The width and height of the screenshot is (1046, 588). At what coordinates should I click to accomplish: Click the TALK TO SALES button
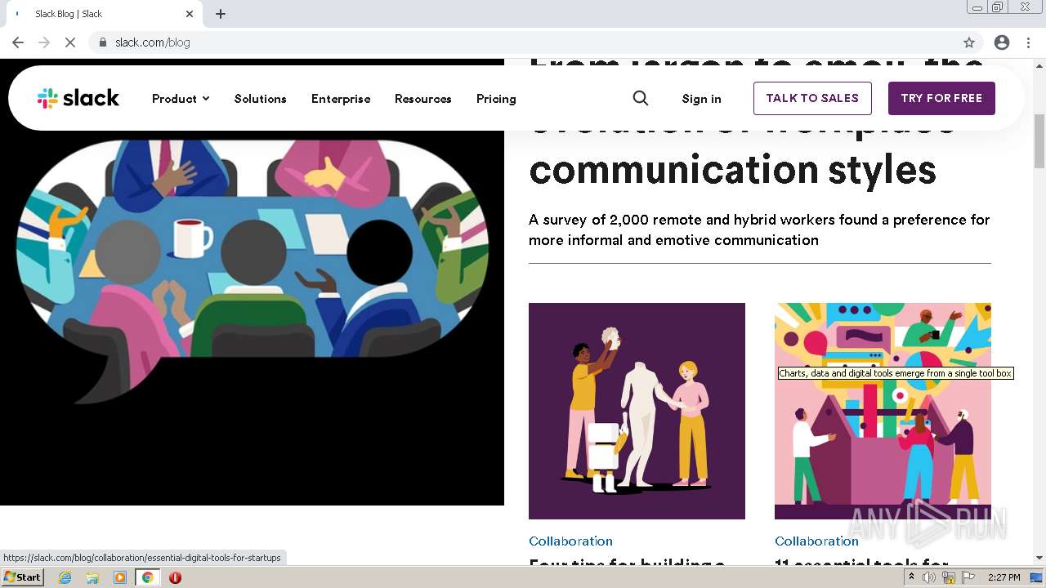[x=812, y=98]
